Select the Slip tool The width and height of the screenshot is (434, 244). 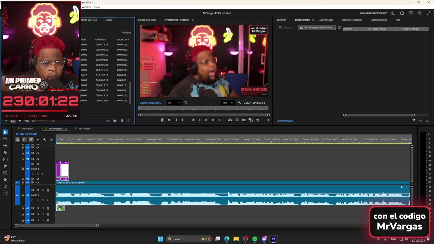[x=5, y=159]
